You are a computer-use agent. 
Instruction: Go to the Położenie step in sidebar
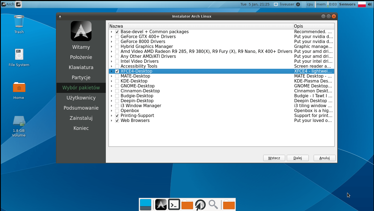(81, 57)
